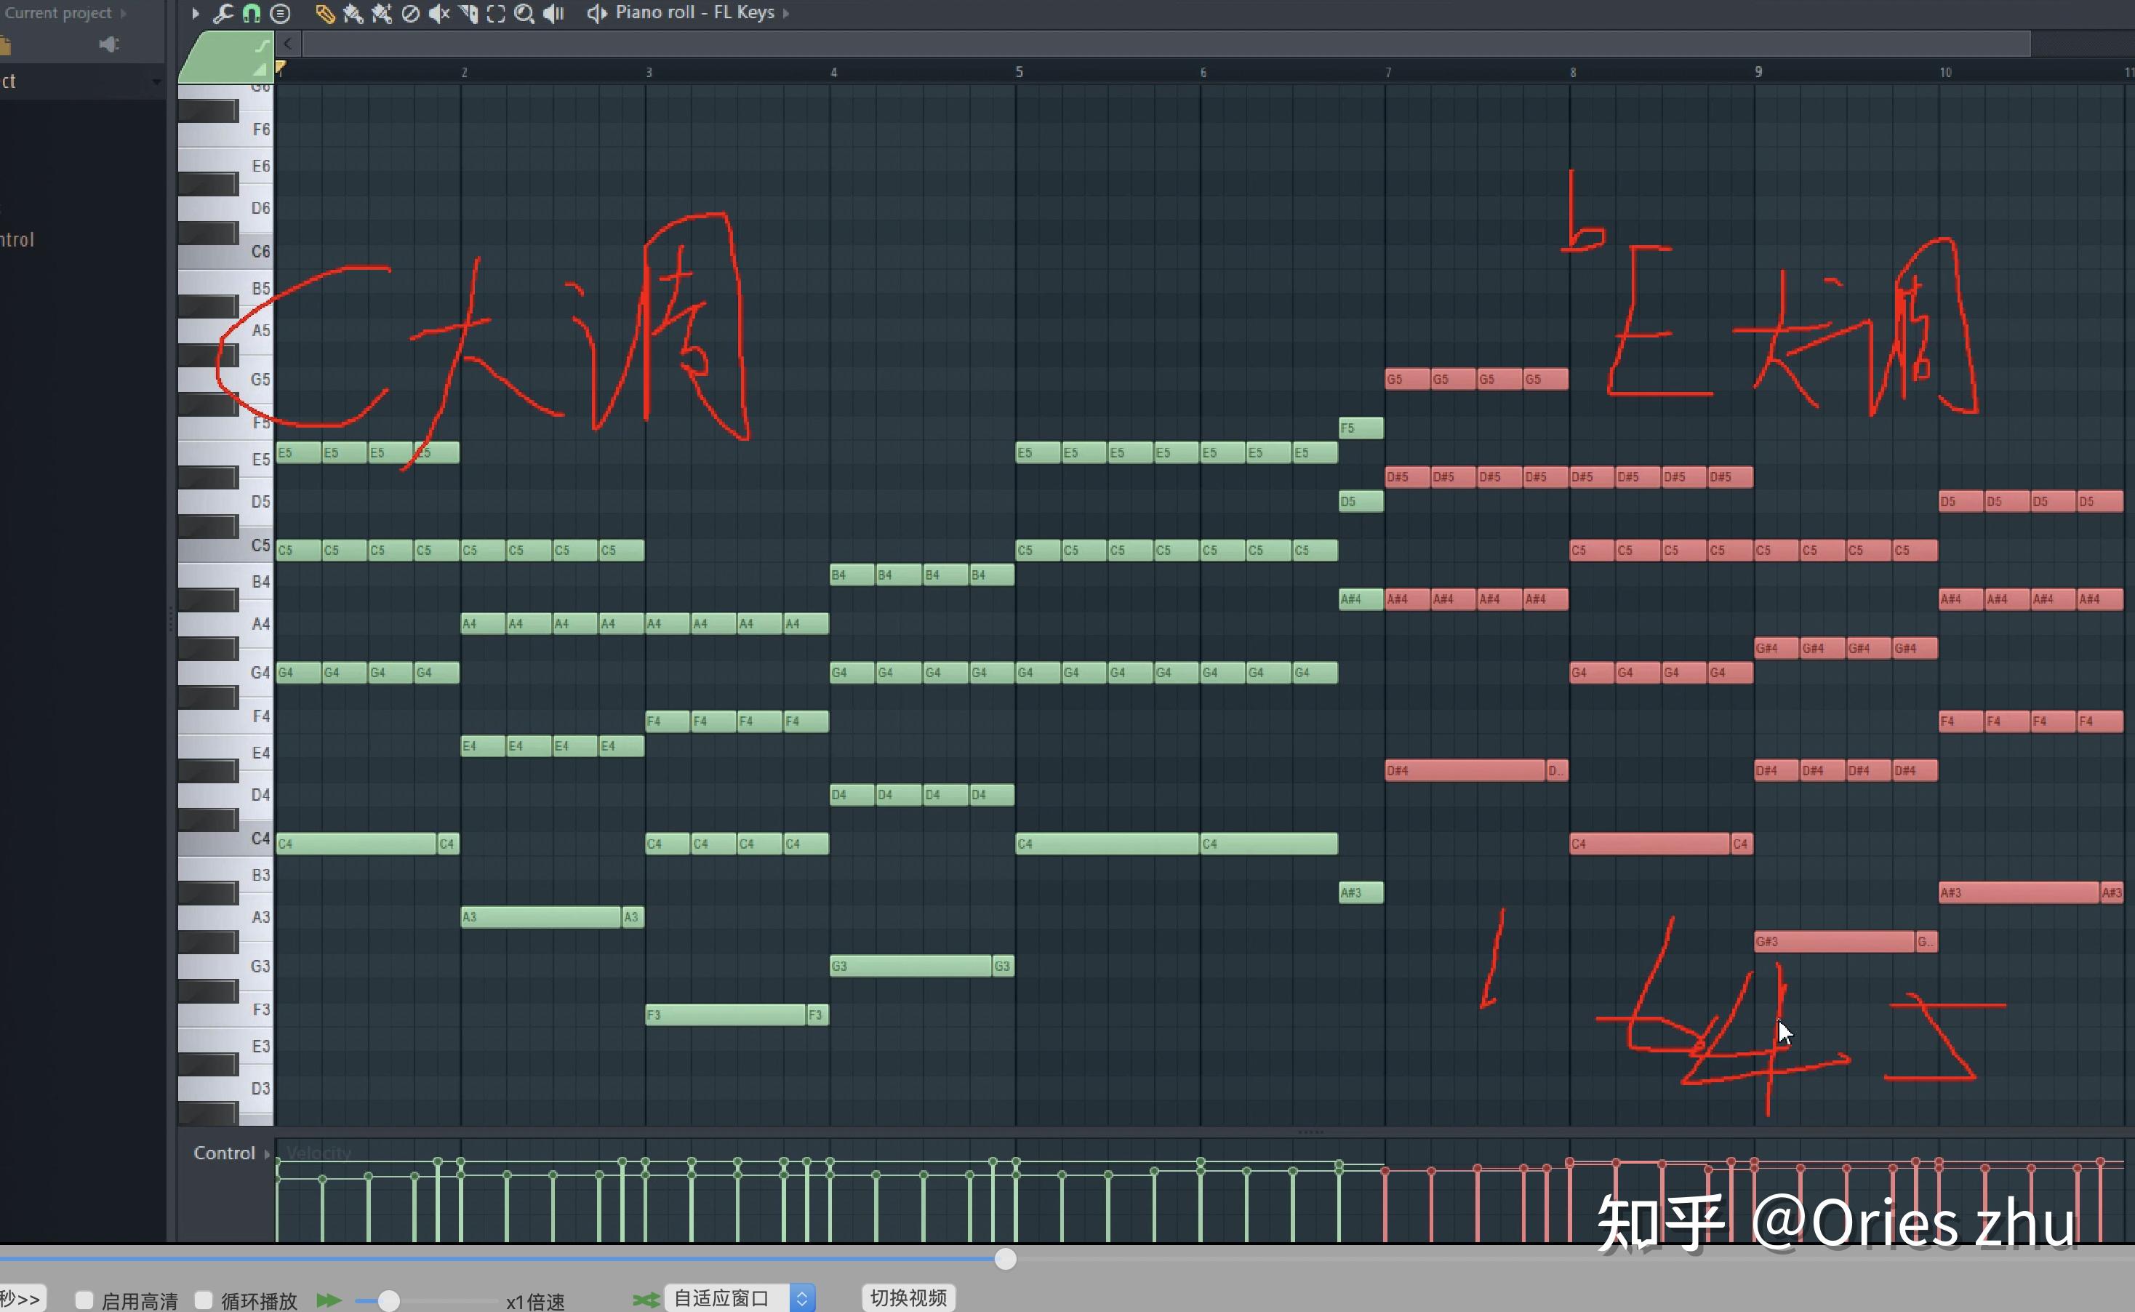Expand the Current project arrow
The image size is (2135, 1312).
123,13
